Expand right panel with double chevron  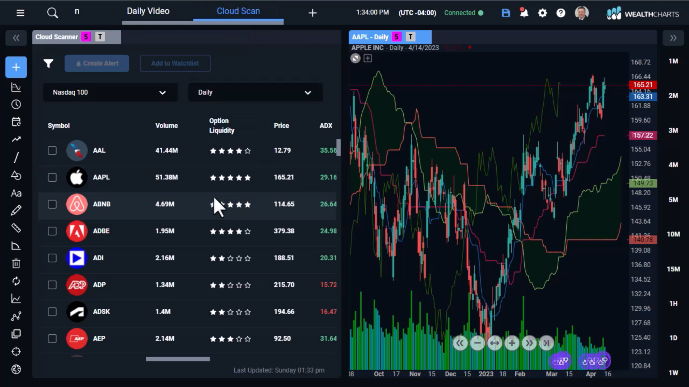673,38
